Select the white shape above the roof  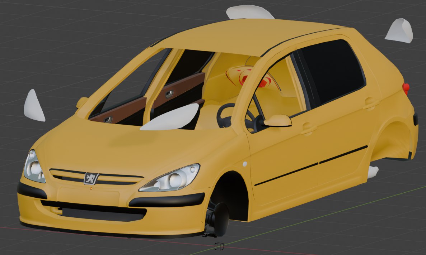click(249, 13)
